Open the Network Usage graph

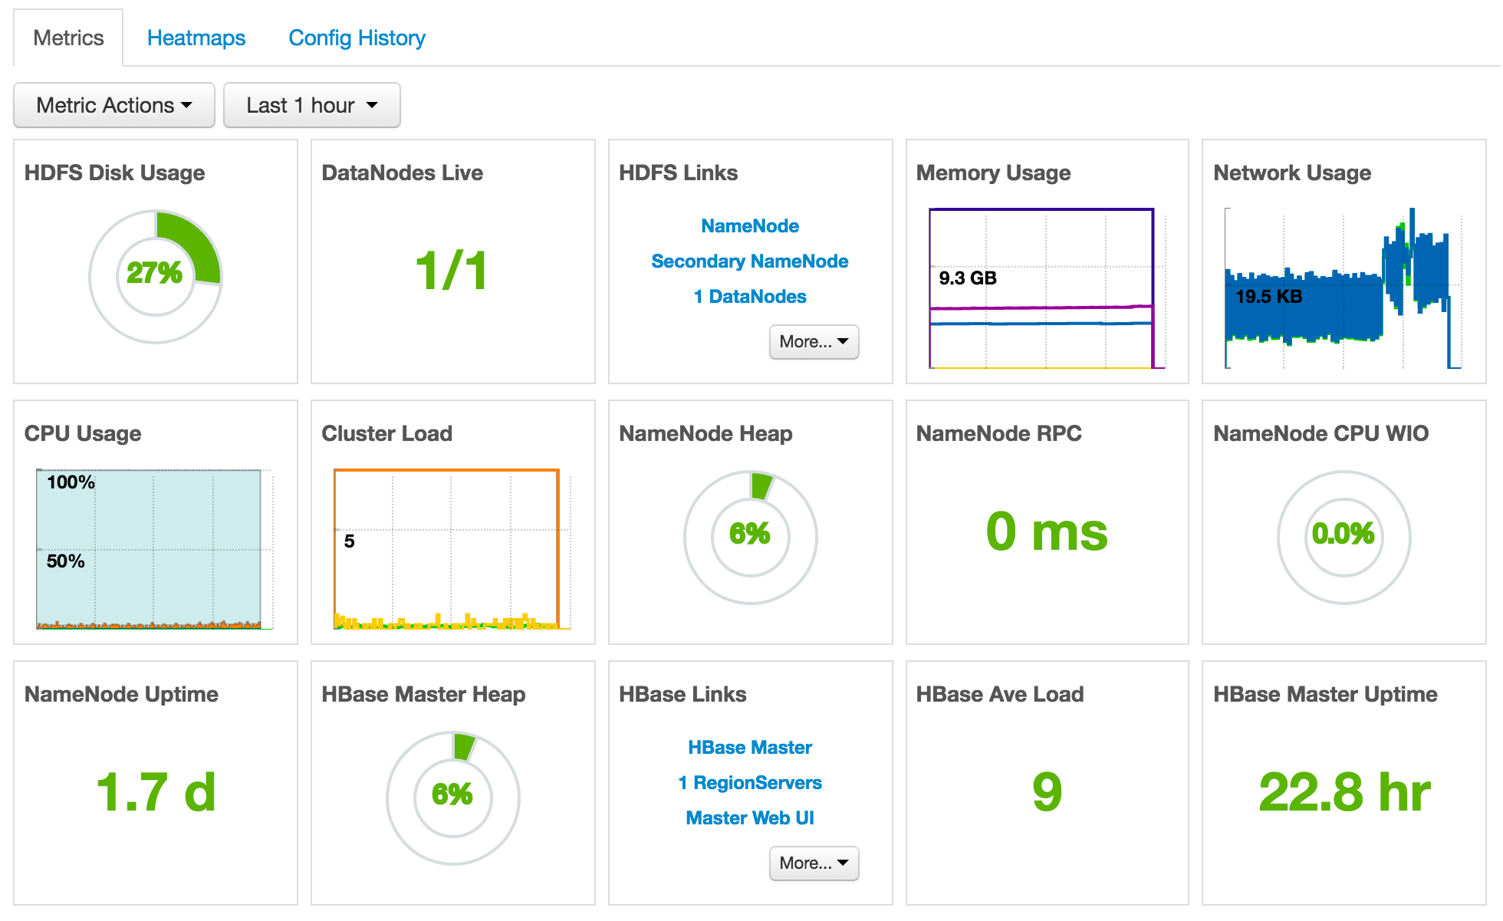tap(1340, 288)
